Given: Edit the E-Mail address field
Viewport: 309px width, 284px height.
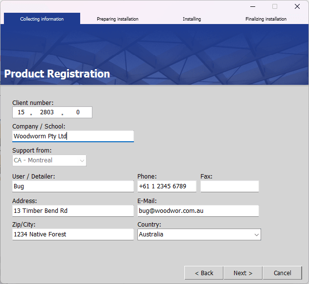Looking at the screenshot, I should point(198,211).
